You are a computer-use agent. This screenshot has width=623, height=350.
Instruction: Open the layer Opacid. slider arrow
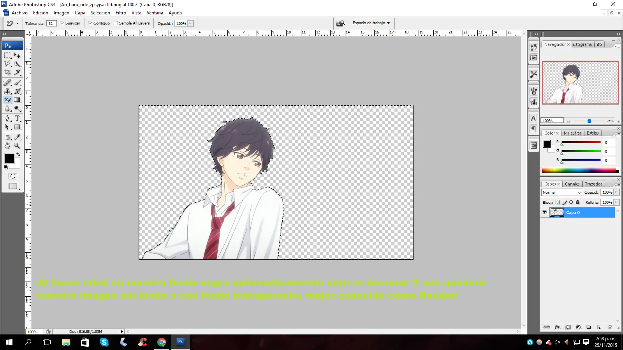click(616, 192)
